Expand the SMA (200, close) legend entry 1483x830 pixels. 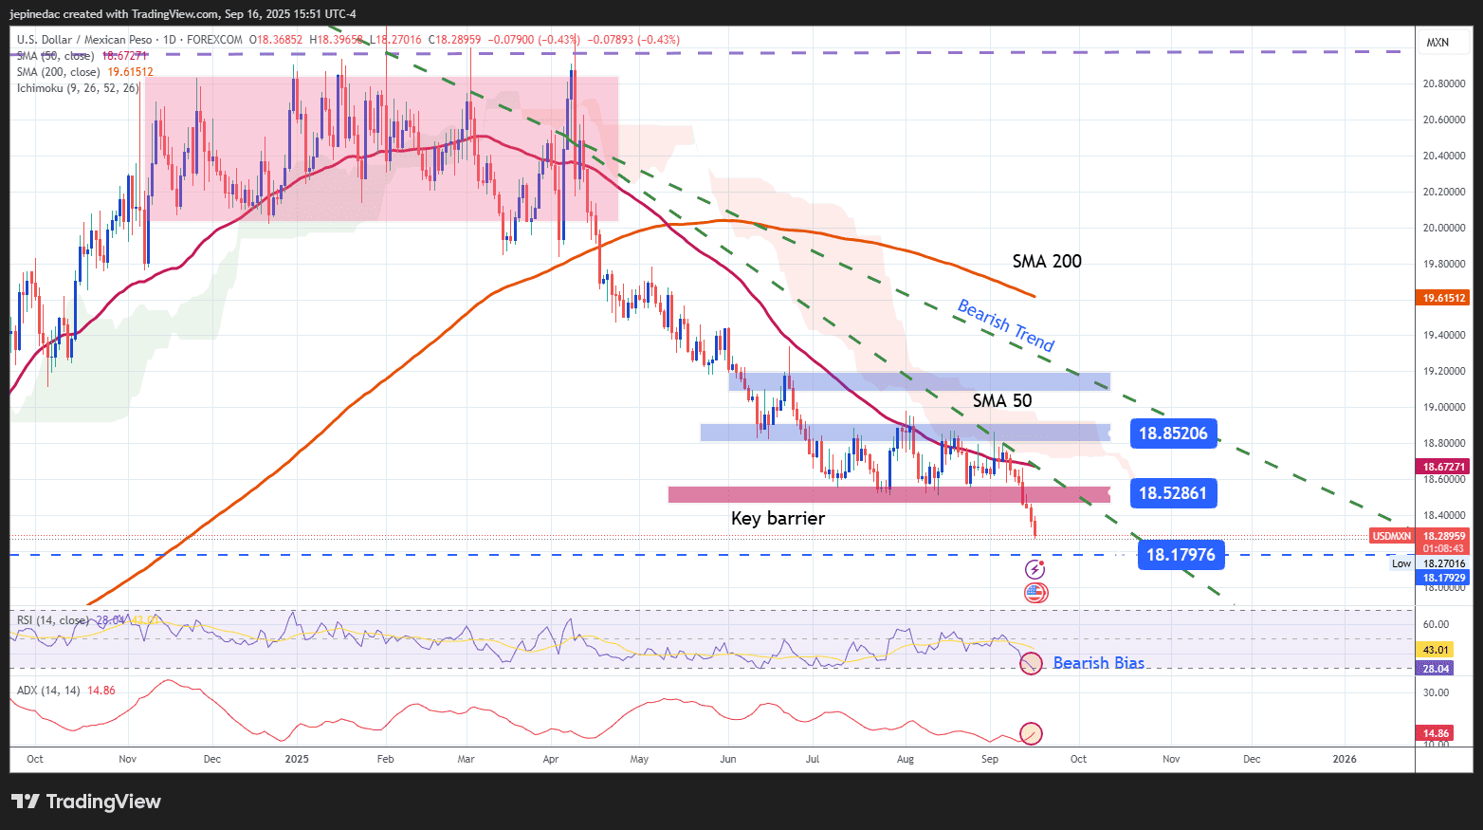[59, 71]
